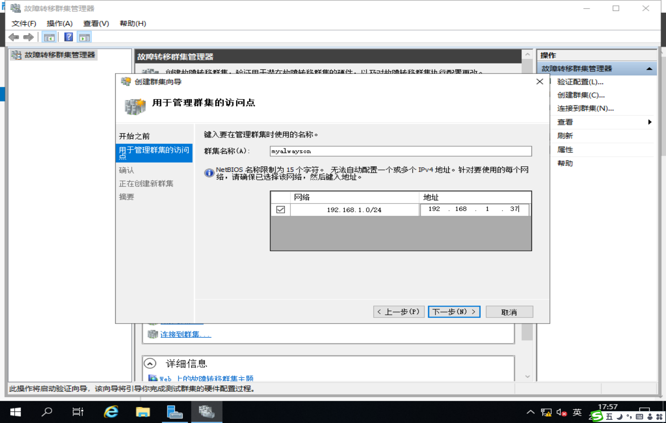
Task: Click the Forward navigation arrow in the toolbar
Action: [28, 37]
